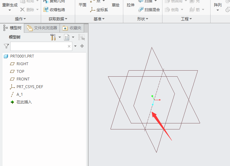The image size is (230, 166).
Task: Select the 坐标系 coordinate system tool
Action: [99, 10]
